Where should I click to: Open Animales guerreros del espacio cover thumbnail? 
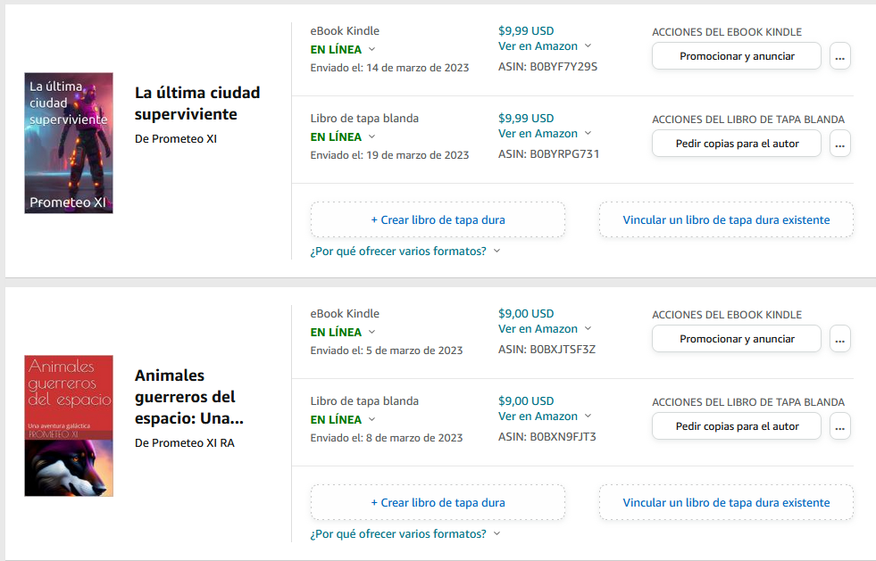(x=69, y=425)
